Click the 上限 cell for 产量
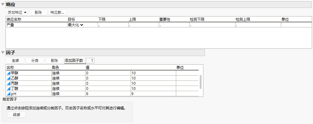This screenshot has height=124, width=313. coord(143,25)
